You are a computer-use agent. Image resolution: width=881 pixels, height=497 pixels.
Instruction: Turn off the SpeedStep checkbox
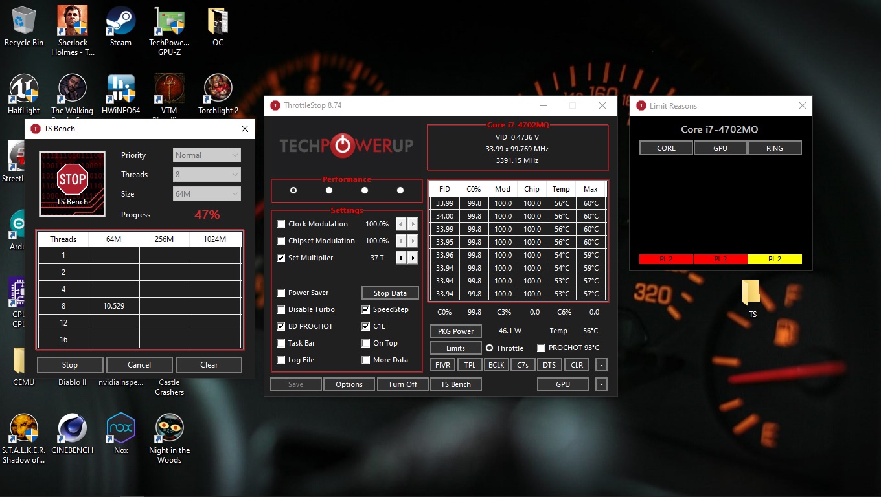[366, 310]
